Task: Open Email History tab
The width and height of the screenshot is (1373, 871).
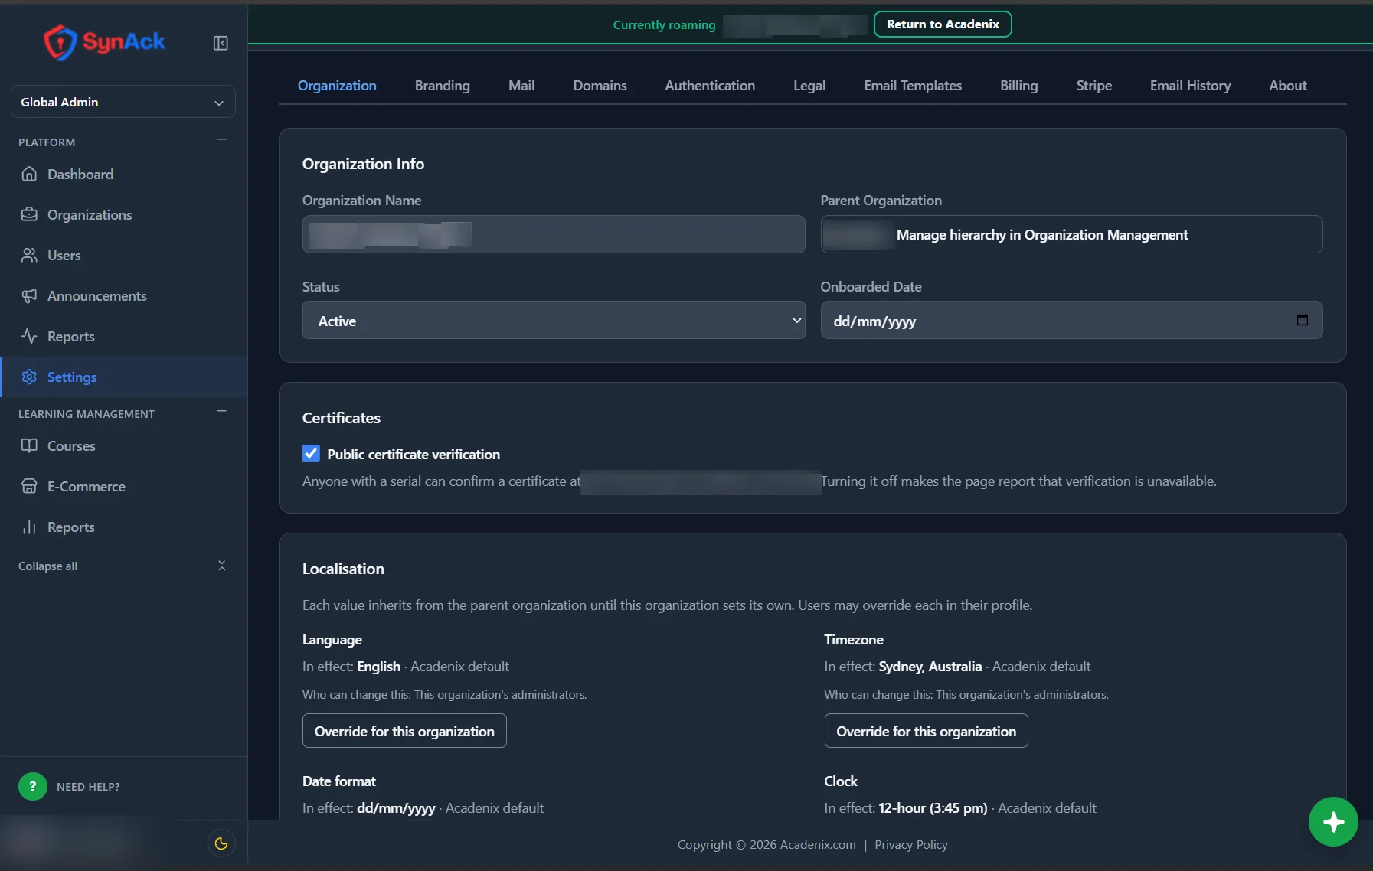Action: pos(1190,86)
